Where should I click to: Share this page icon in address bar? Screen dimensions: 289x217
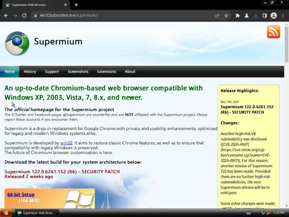tap(217, 16)
